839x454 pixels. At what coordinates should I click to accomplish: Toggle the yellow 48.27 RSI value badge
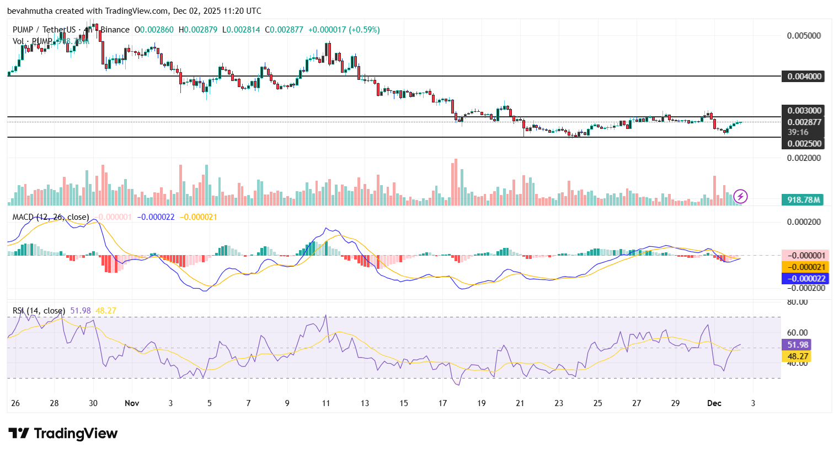798,356
